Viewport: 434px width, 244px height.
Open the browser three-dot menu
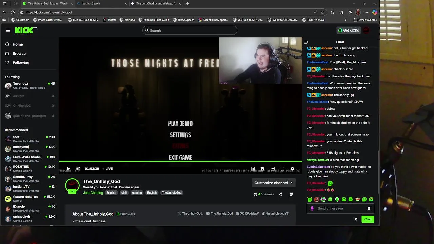point(366,12)
